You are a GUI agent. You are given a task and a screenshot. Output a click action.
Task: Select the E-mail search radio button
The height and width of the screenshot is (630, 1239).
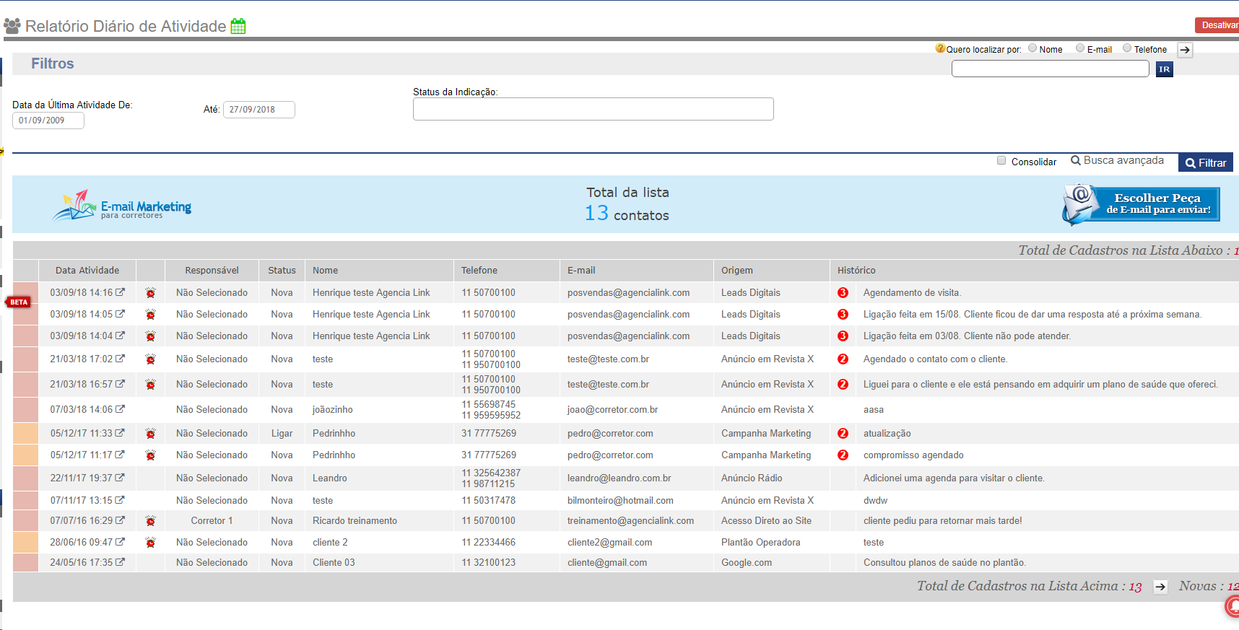[1080, 48]
